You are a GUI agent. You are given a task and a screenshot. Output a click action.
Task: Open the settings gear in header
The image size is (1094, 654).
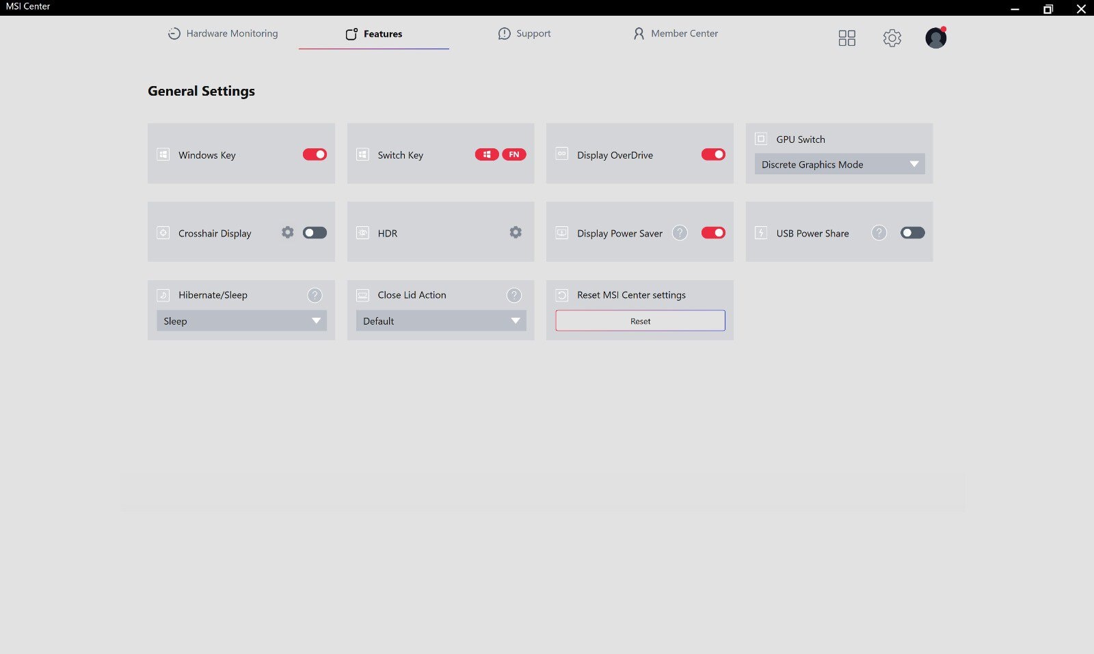892,38
